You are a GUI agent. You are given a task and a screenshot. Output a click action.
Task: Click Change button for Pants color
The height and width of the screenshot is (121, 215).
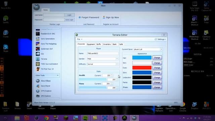point(157,82)
